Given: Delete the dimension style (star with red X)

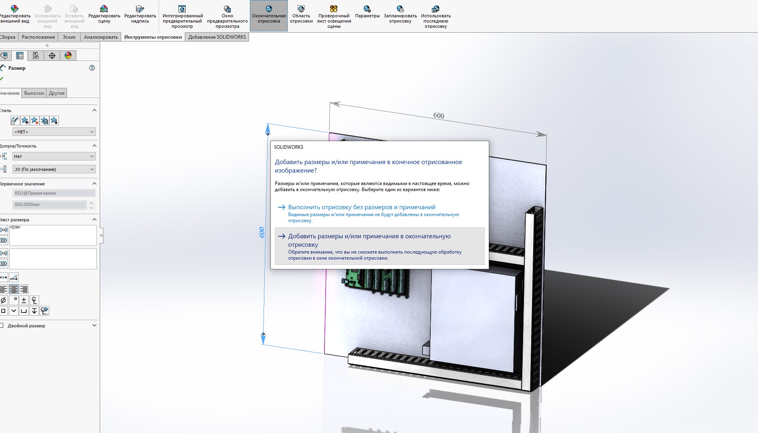Looking at the screenshot, I should tap(34, 121).
